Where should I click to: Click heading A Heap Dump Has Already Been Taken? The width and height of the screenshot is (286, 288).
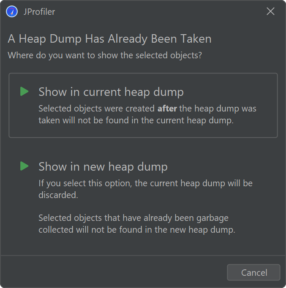(x=109, y=39)
